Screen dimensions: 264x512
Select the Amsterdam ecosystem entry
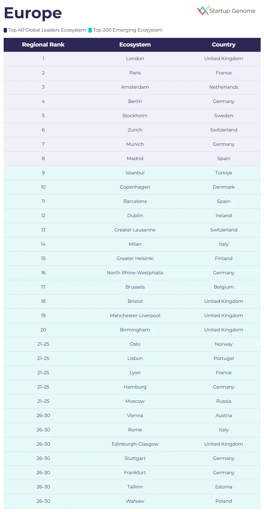pyautogui.click(x=135, y=87)
